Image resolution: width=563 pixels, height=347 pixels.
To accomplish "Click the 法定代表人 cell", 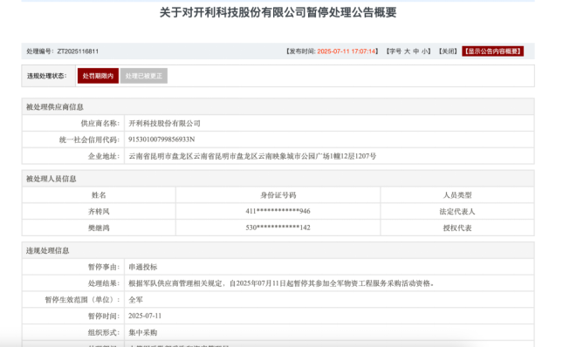I will pyautogui.click(x=457, y=212).
